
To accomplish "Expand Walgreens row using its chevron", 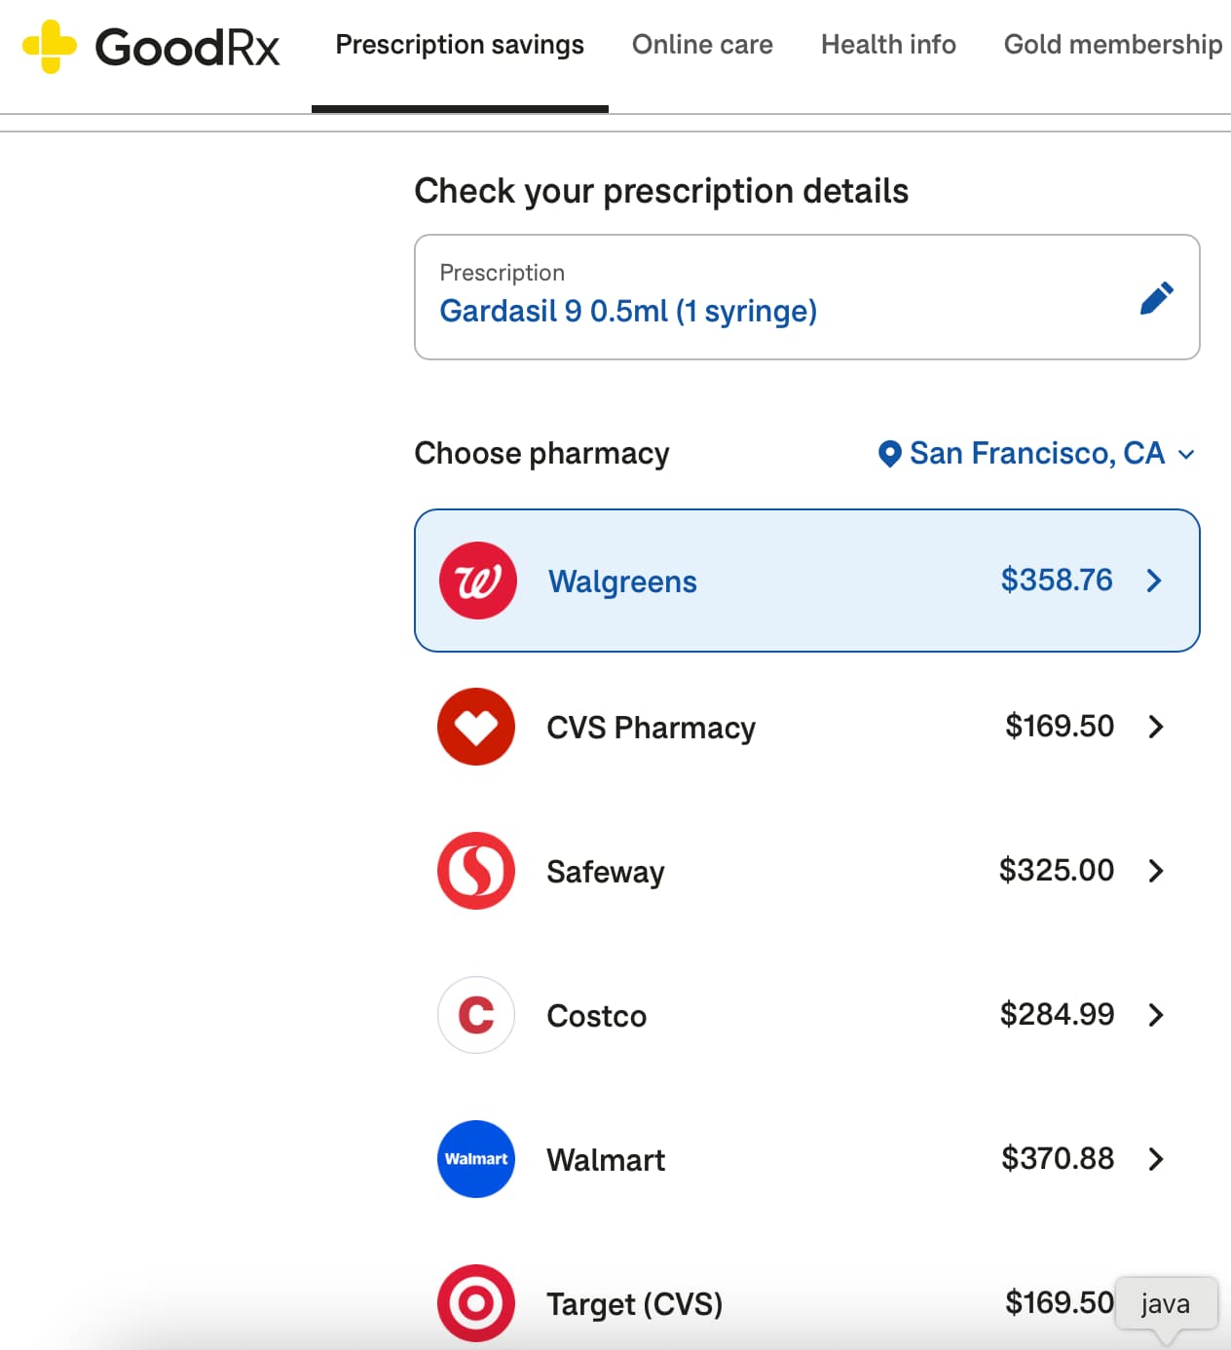I will (x=1154, y=581).
